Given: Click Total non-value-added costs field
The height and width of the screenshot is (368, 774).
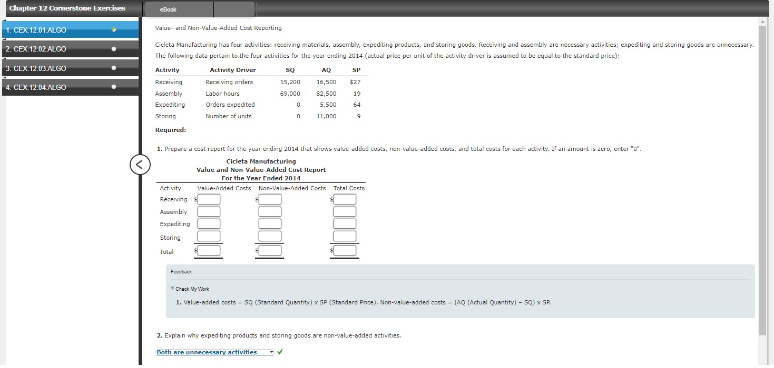Looking at the screenshot, I should (x=270, y=251).
